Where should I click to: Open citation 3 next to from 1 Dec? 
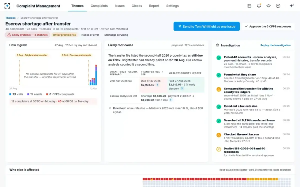170,100
